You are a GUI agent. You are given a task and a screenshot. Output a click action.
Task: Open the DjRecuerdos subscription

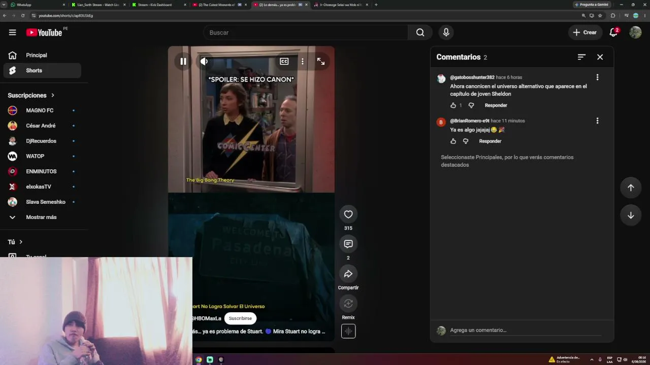[42, 141]
